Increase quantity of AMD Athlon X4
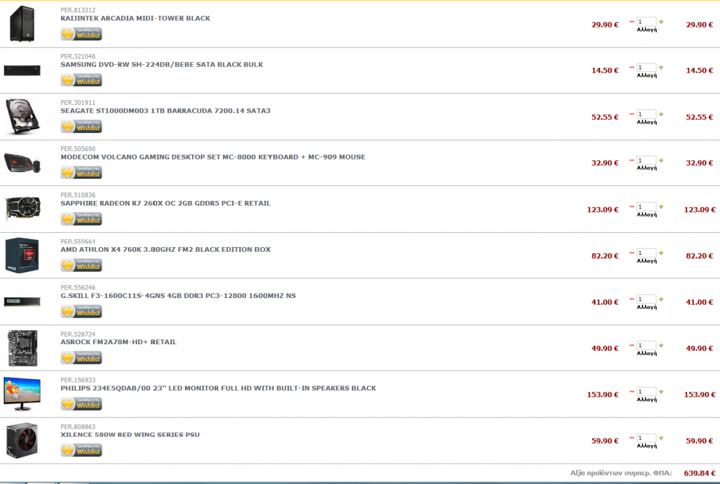The image size is (720, 484). [661, 252]
